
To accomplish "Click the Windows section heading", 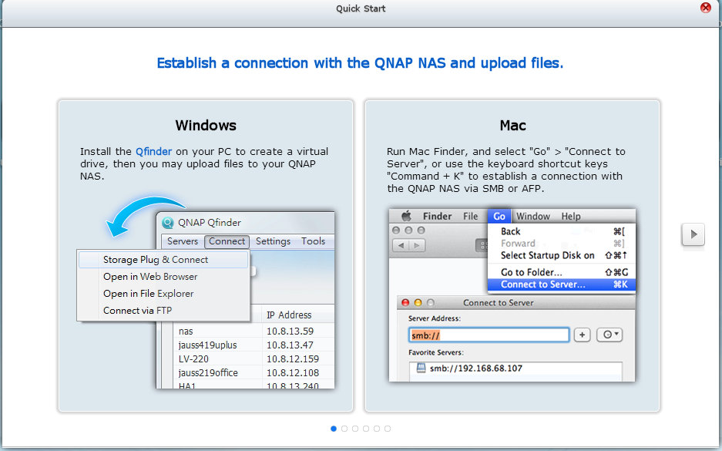I will [x=206, y=126].
